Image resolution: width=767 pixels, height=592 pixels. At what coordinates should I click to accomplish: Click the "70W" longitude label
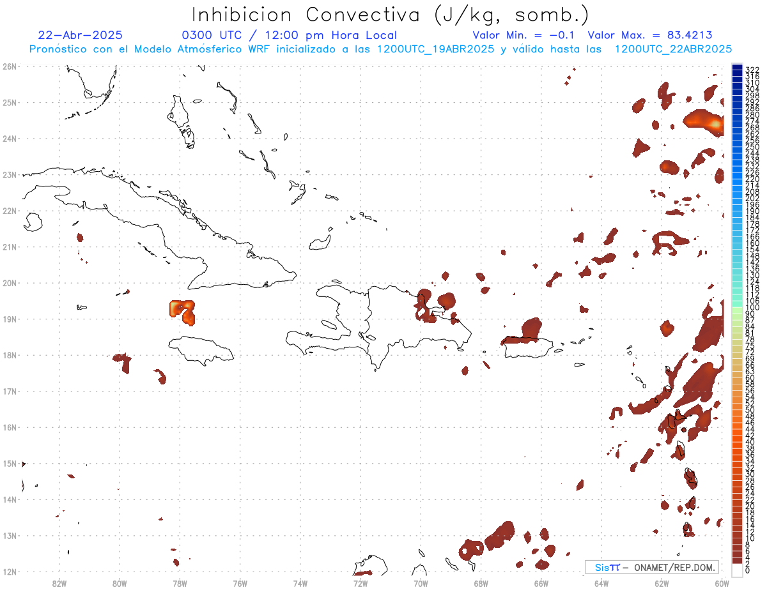point(421,583)
